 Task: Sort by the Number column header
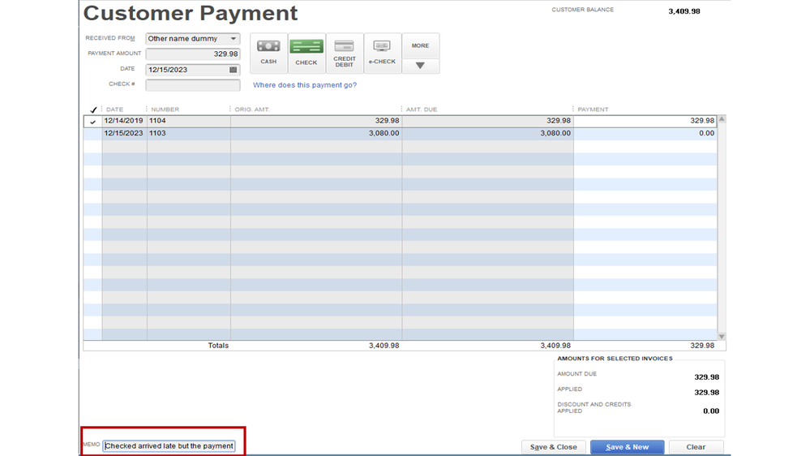(165, 110)
